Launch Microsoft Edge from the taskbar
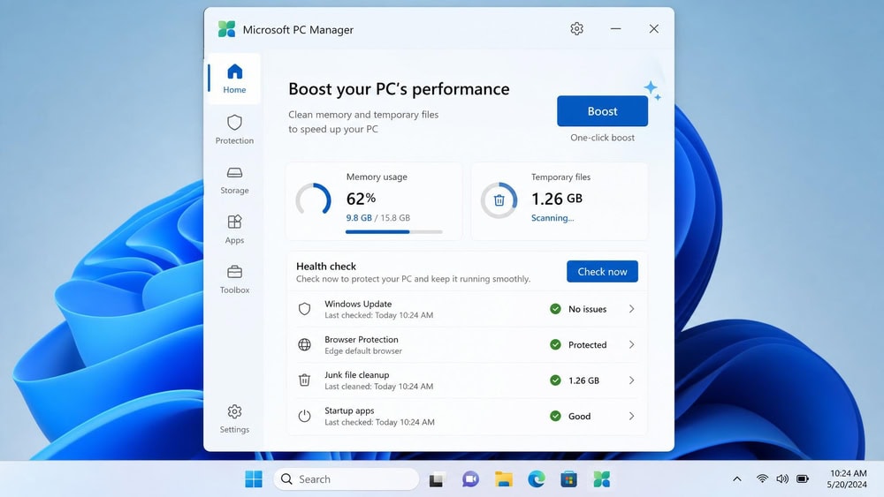This screenshot has width=884, height=497. [537, 479]
